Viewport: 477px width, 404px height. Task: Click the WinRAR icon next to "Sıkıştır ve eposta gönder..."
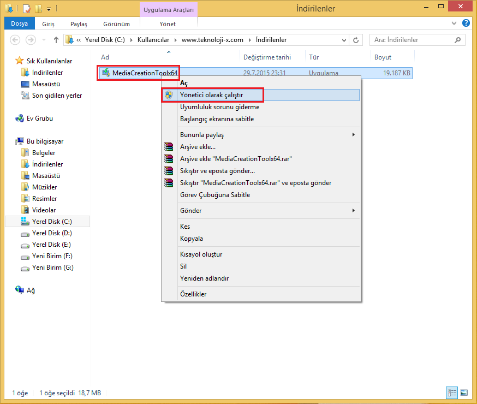[x=169, y=170]
